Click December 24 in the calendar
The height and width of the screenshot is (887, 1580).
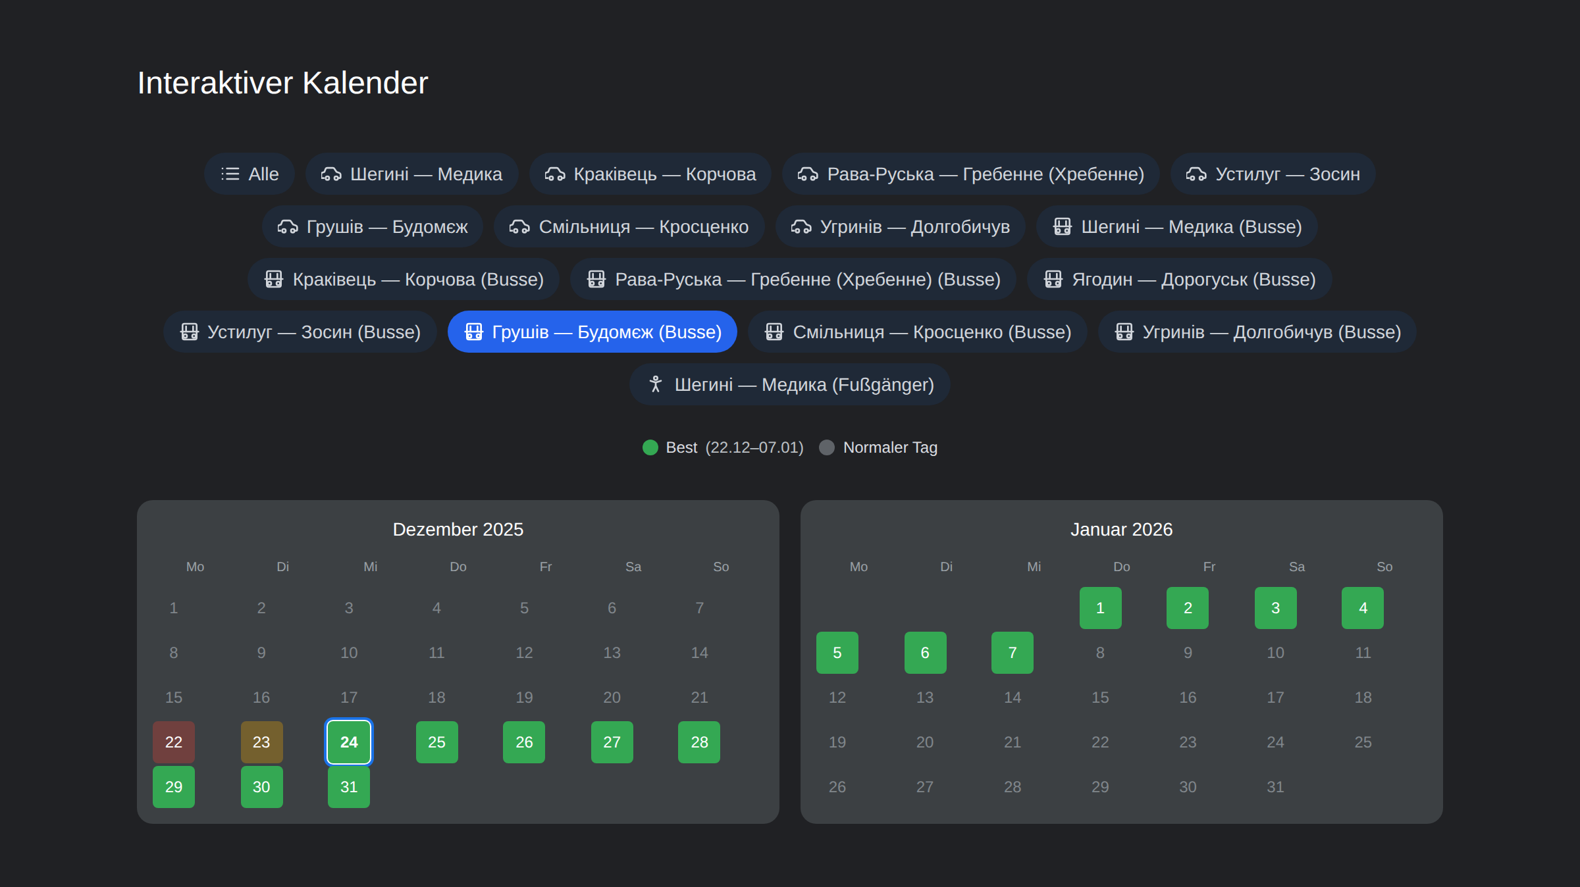(x=349, y=742)
